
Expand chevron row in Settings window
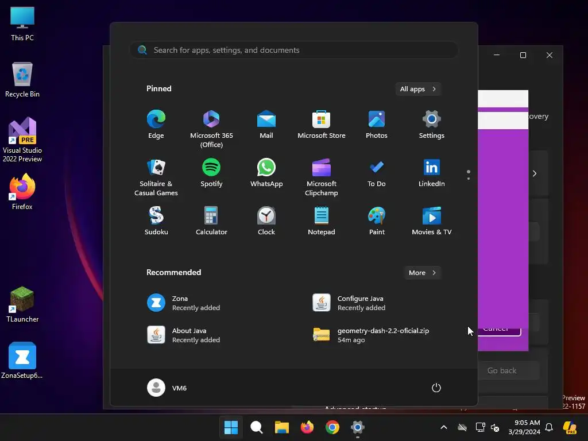(535, 173)
